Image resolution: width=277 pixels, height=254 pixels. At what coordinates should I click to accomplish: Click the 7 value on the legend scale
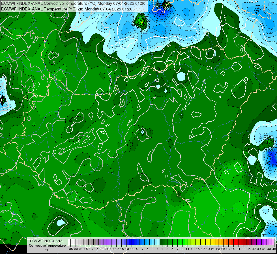[x=177, y=249]
